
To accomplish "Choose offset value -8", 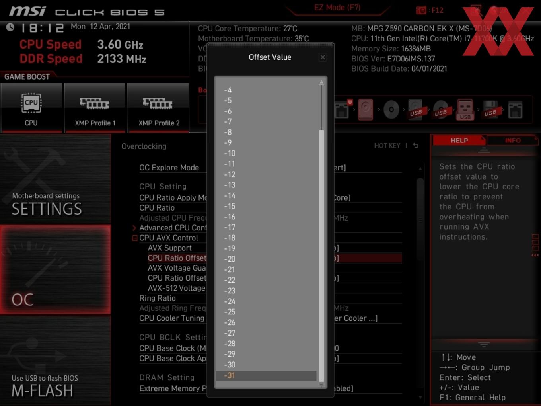I will (x=266, y=132).
